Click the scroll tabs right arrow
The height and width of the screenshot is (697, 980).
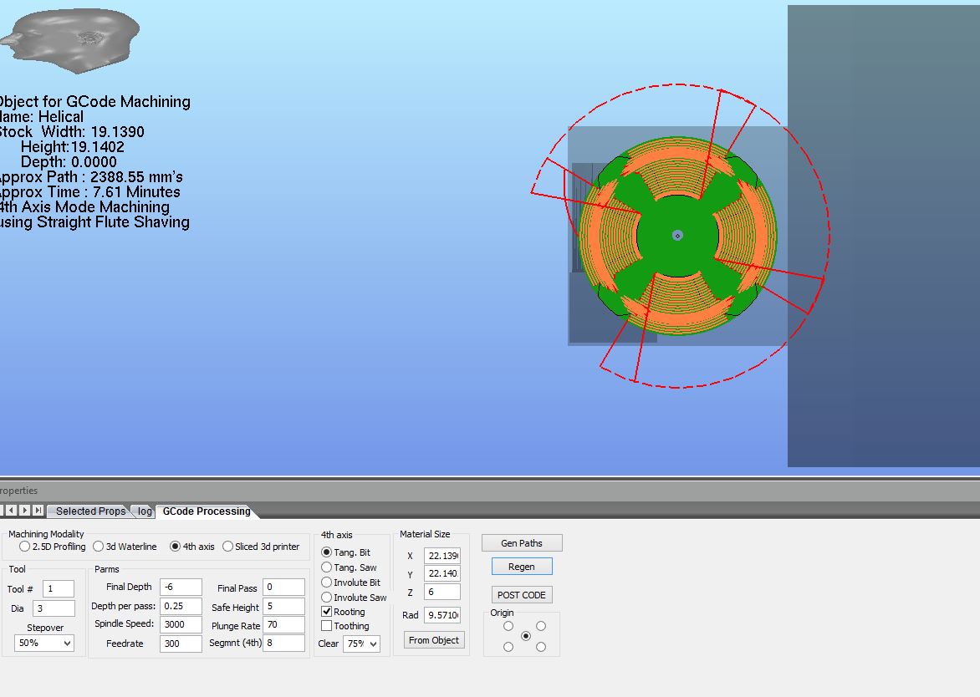click(x=25, y=511)
